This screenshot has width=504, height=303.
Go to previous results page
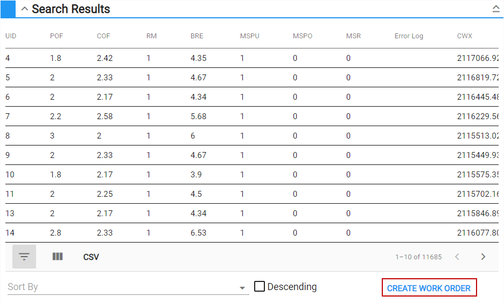coord(457,257)
